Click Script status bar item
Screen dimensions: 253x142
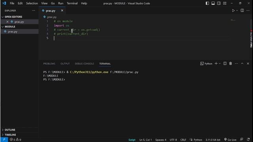[132, 140]
